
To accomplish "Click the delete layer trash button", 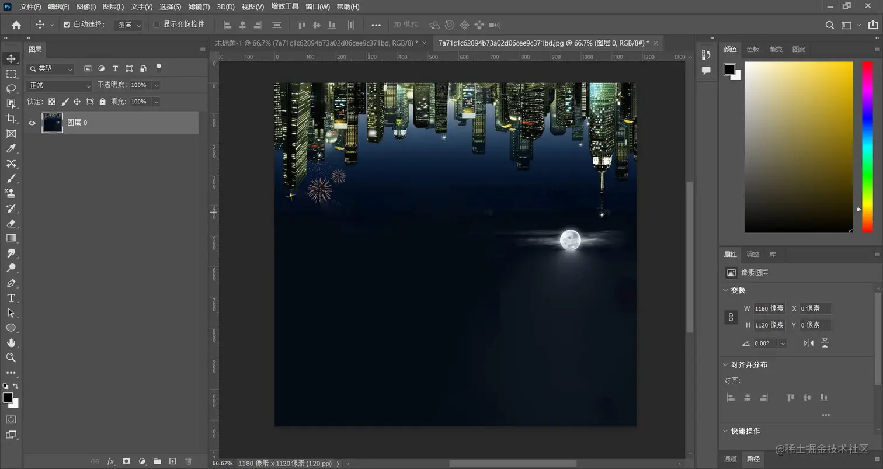I will (x=187, y=461).
